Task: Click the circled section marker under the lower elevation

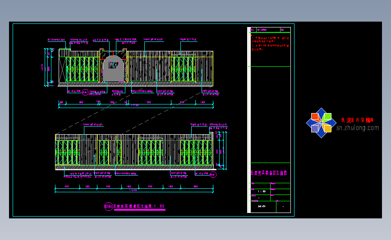Action: [213, 175]
